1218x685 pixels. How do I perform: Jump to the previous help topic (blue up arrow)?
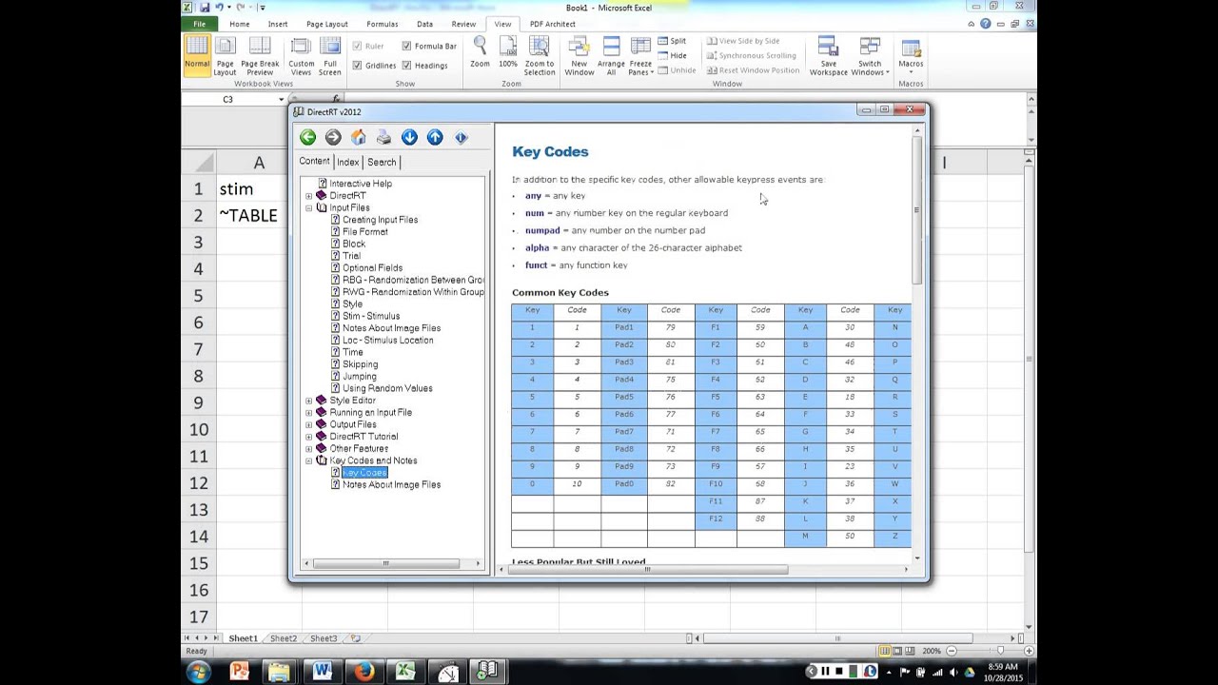(x=435, y=137)
